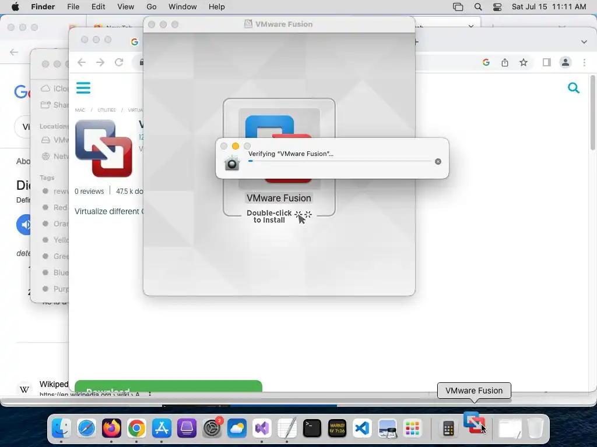
Task: Open the Preview app in Dock
Action: 387,428
